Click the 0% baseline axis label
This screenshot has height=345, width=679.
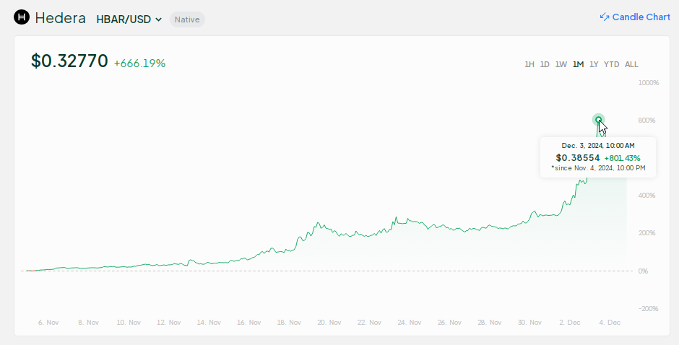click(x=644, y=271)
